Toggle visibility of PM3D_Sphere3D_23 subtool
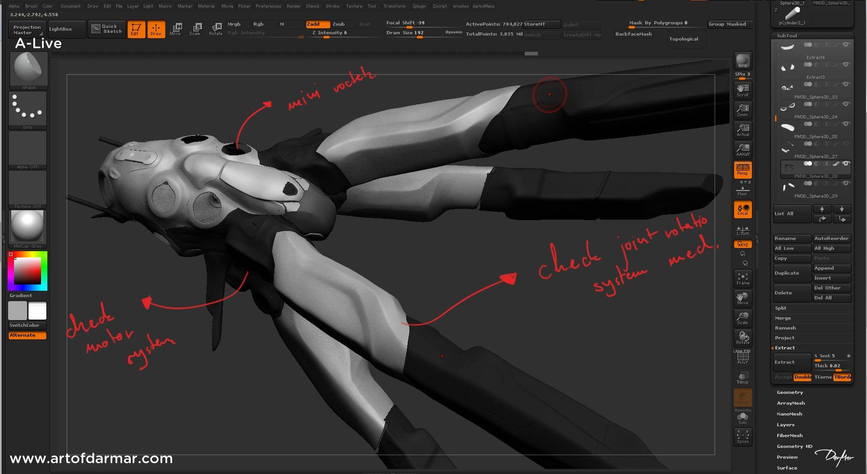Image resolution: width=867 pixels, height=474 pixels. pyautogui.click(x=846, y=84)
